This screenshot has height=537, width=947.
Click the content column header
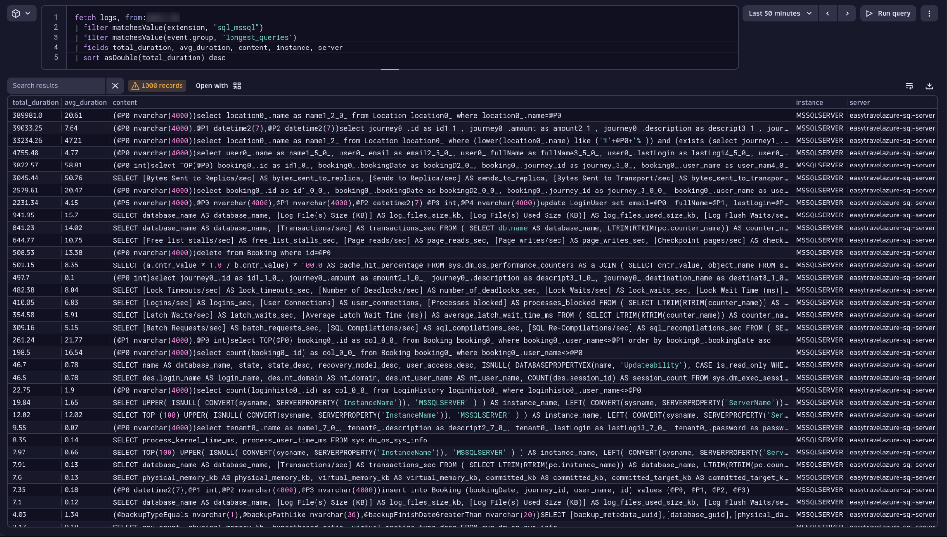[x=125, y=102]
